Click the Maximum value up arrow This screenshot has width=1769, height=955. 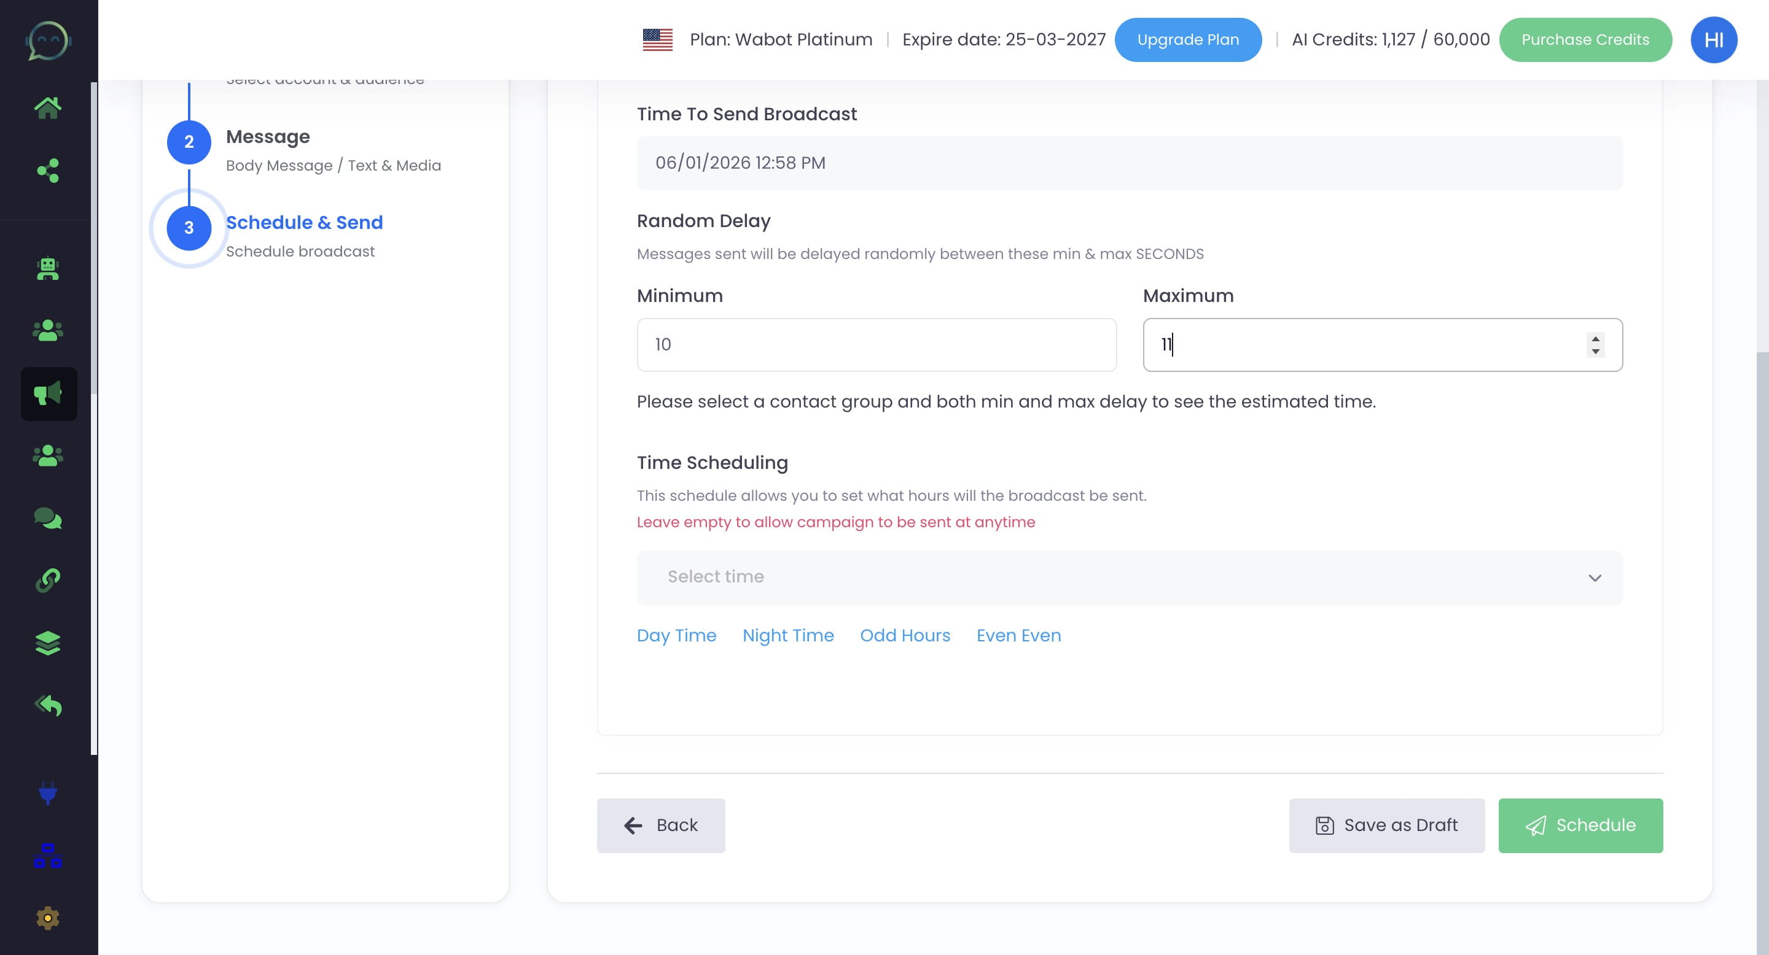1596,337
